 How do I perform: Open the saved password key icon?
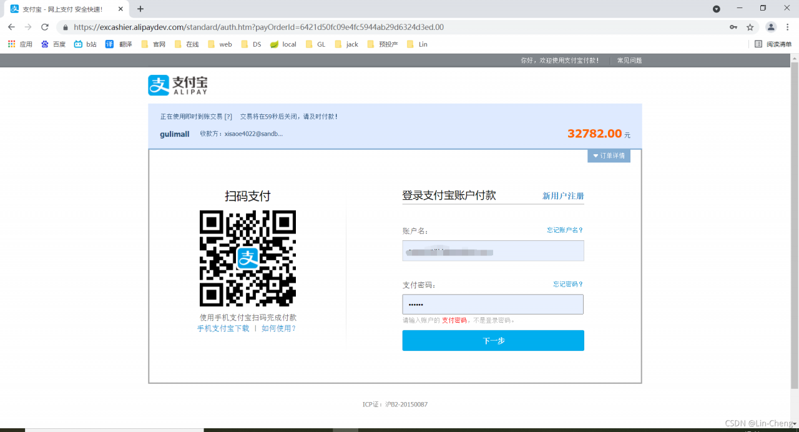[733, 27]
